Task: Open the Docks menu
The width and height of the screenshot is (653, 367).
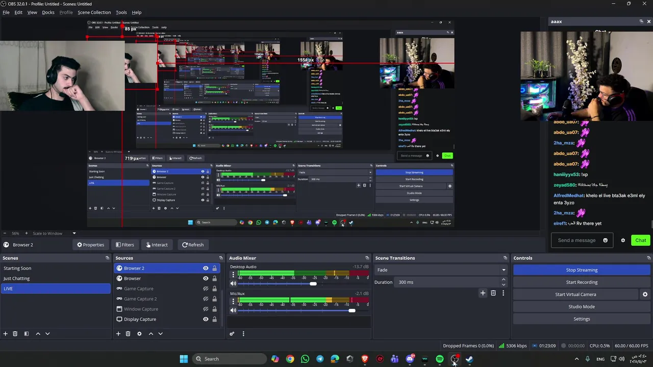Action: (x=48, y=12)
